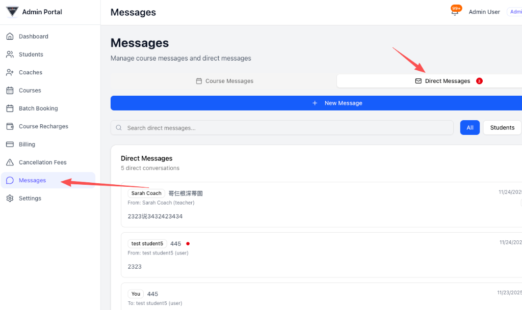Open the Dashboard icon in the sidebar
Image resolution: width=522 pixels, height=310 pixels.
[x=11, y=36]
